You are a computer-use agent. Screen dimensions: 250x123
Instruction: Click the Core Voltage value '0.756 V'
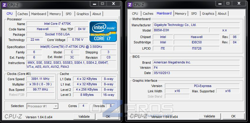pos(78,40)
